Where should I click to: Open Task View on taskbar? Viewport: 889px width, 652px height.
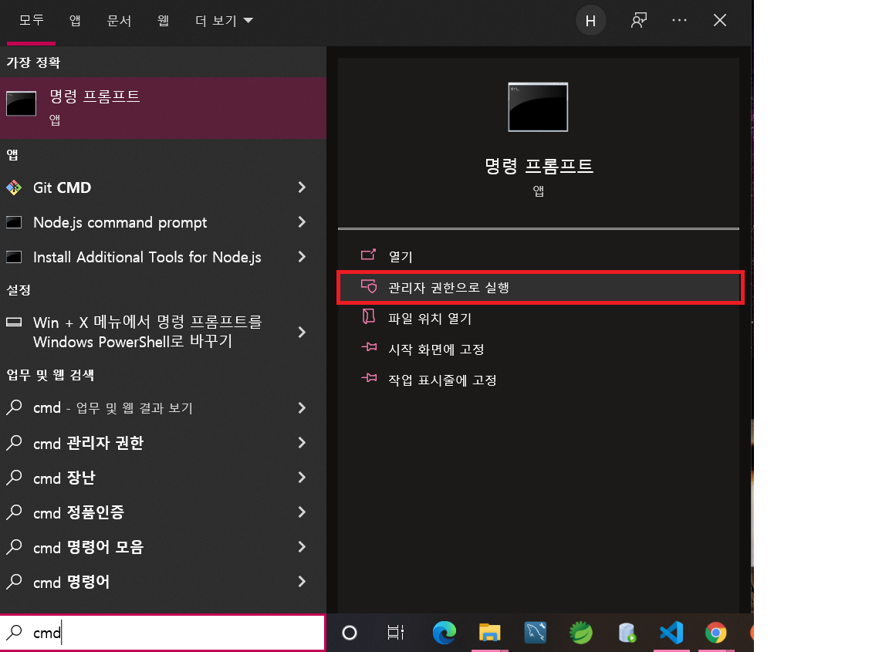[x=395, y=633]
